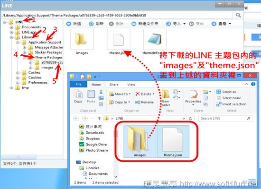Click the Delete (刪除) toolbar button
This screenshot has width=261, height=189.
point(116,24)
